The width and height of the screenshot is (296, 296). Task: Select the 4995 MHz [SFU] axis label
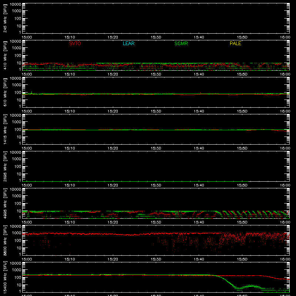pyautogui.click(x=5, y=203)
